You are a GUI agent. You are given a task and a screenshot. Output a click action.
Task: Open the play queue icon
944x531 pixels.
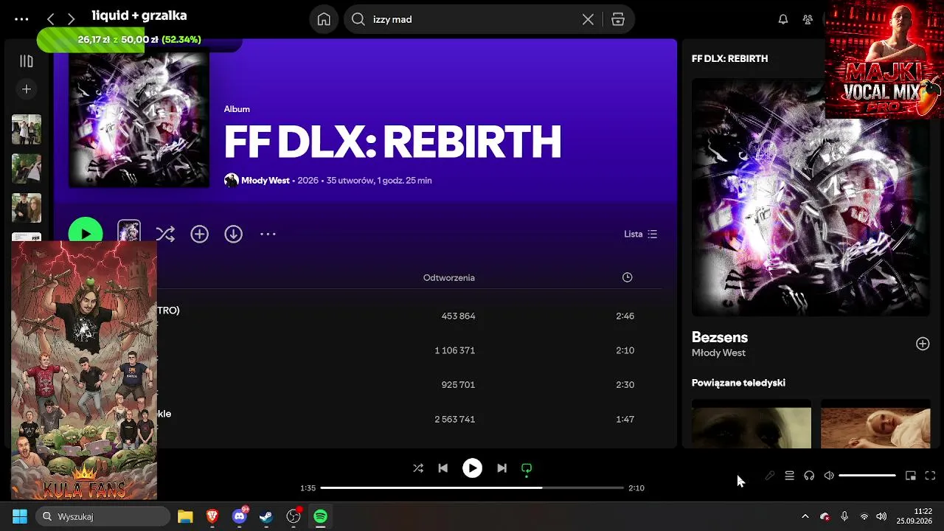point(789,476)
